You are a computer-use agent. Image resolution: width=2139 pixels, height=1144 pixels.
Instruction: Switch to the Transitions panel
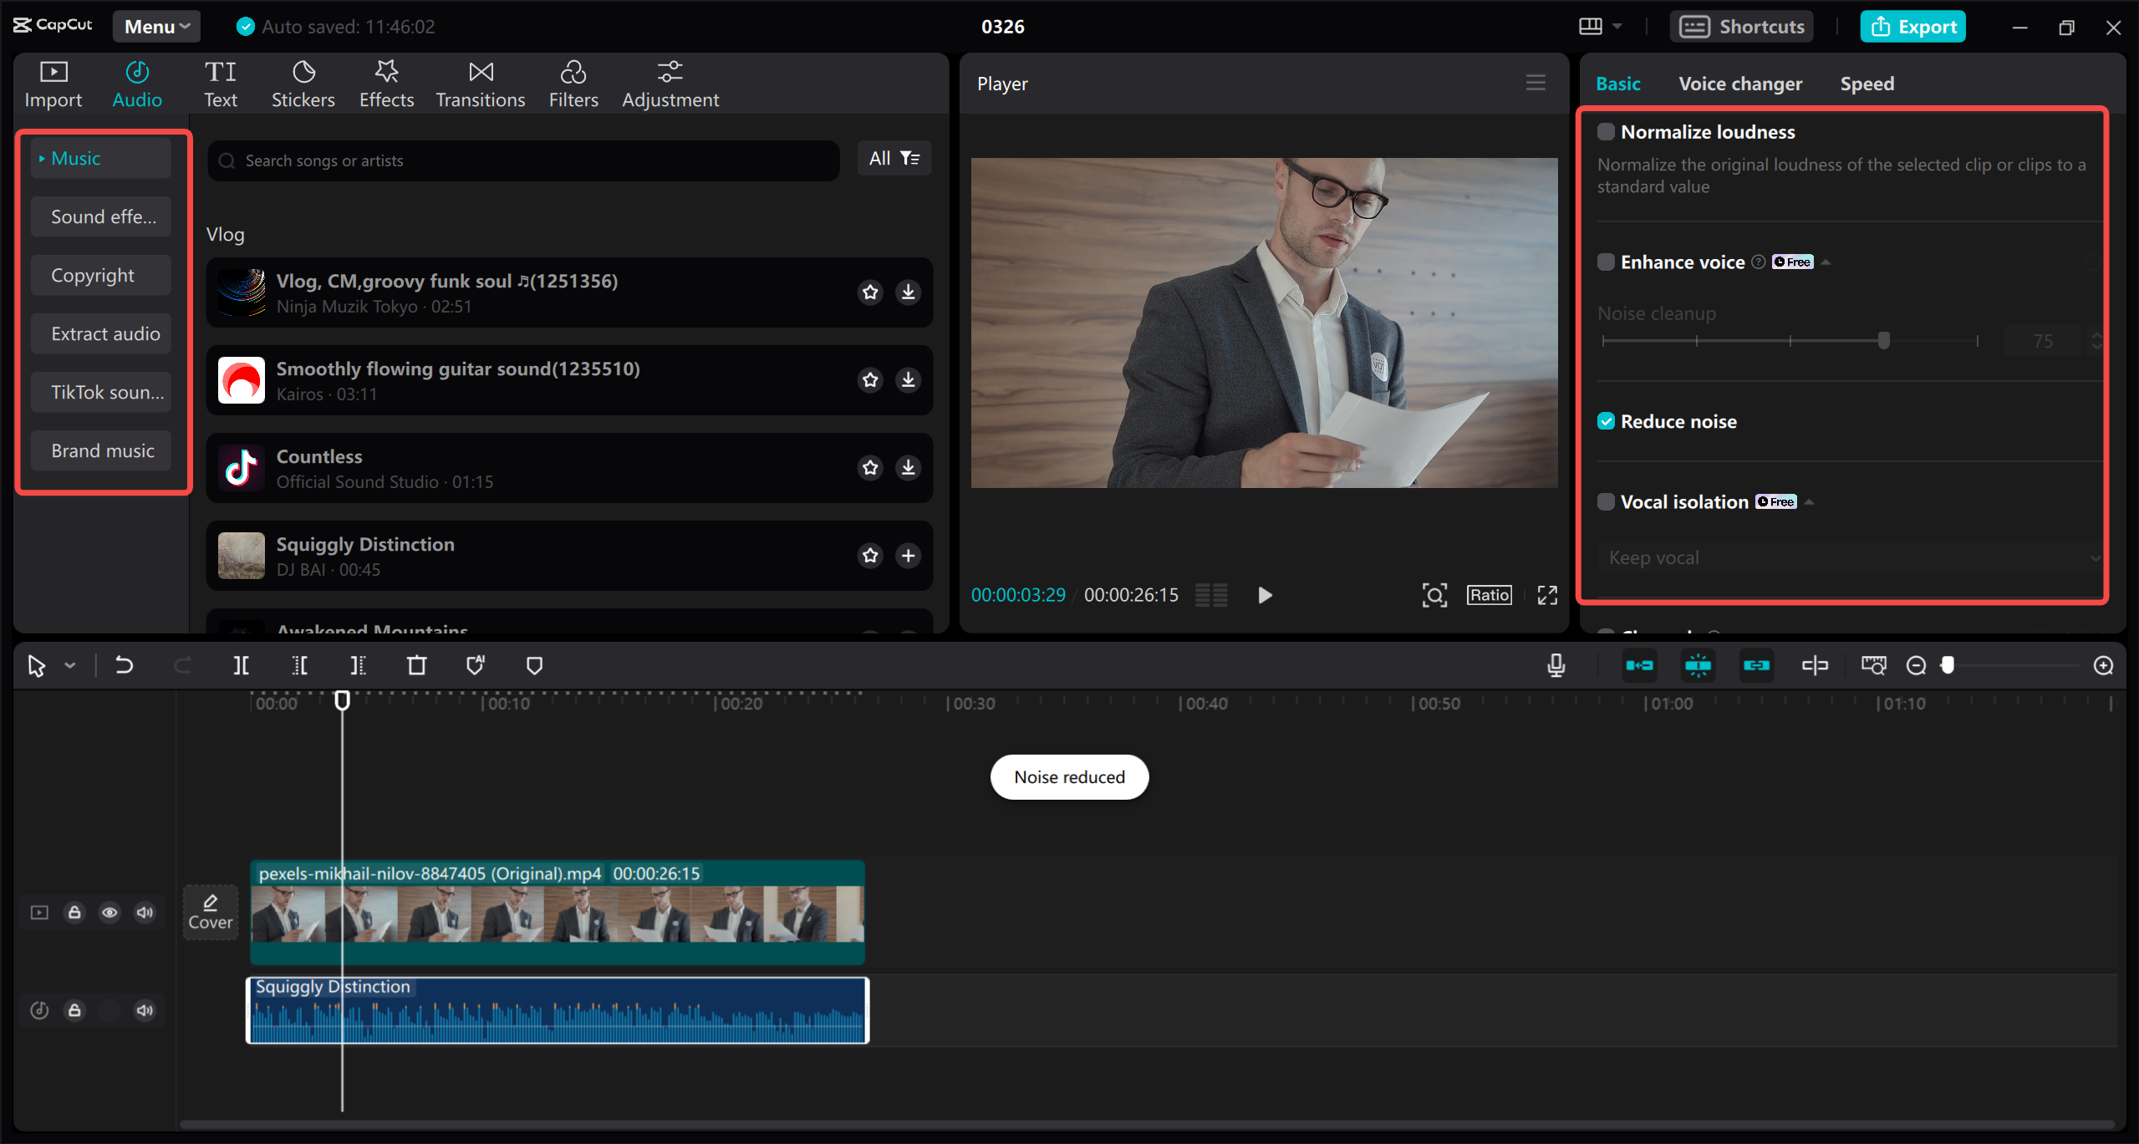point(480,82)
